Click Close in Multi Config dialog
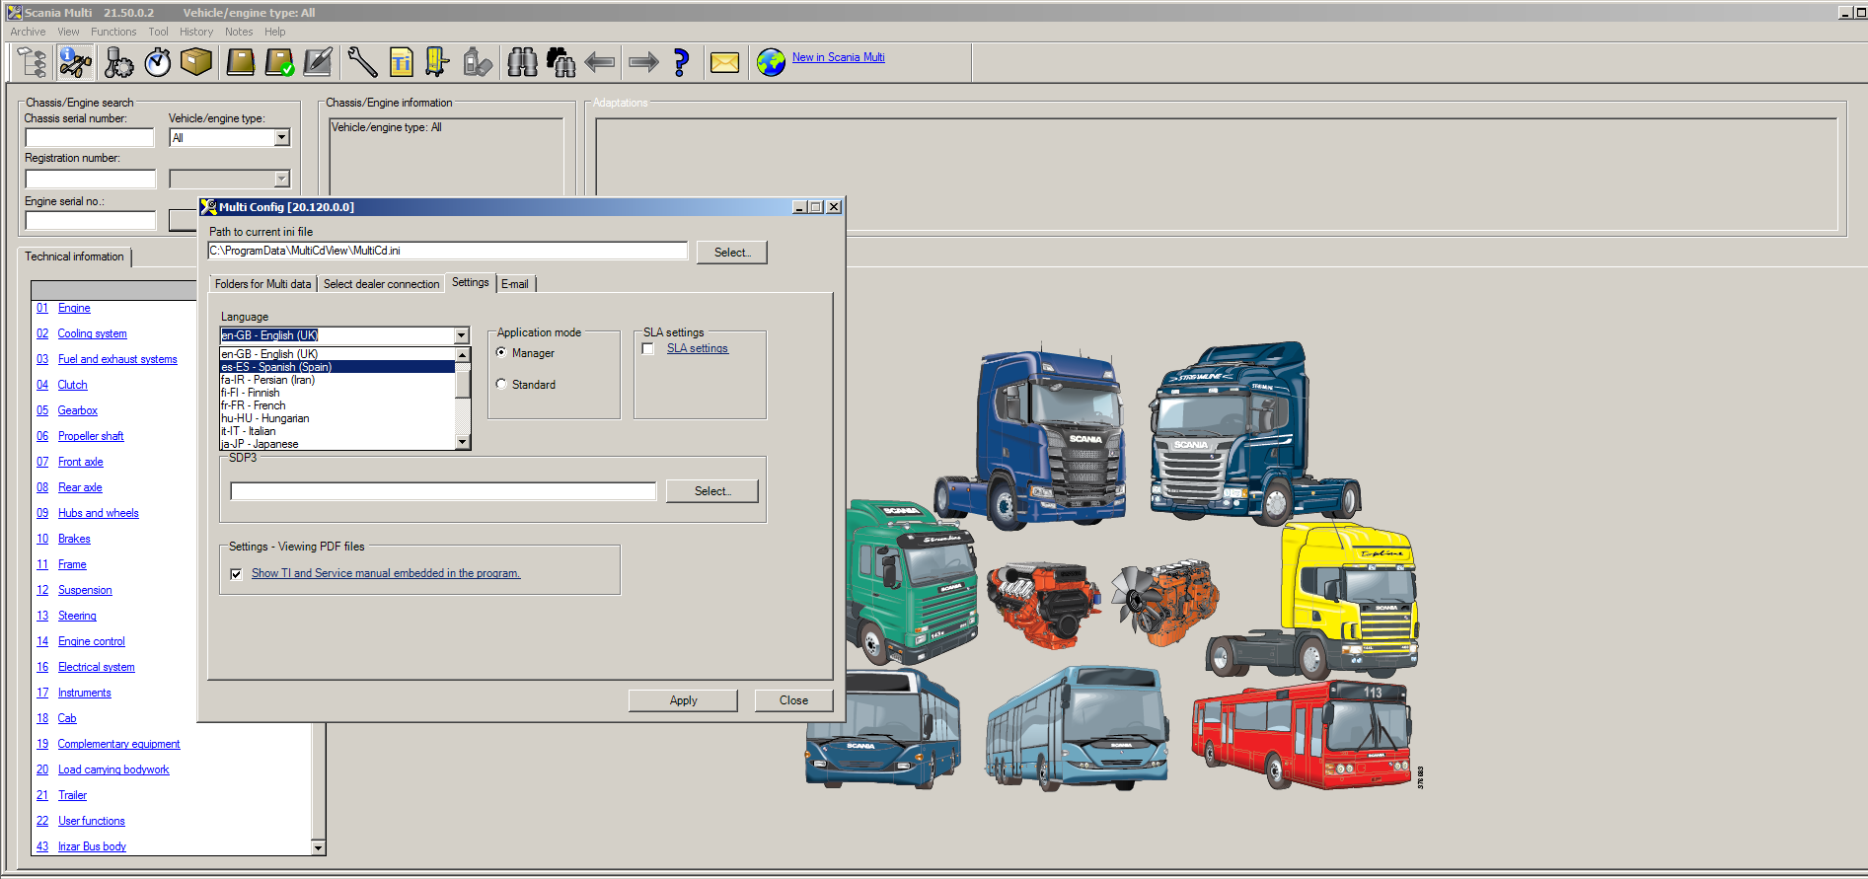 coord(793,700)
